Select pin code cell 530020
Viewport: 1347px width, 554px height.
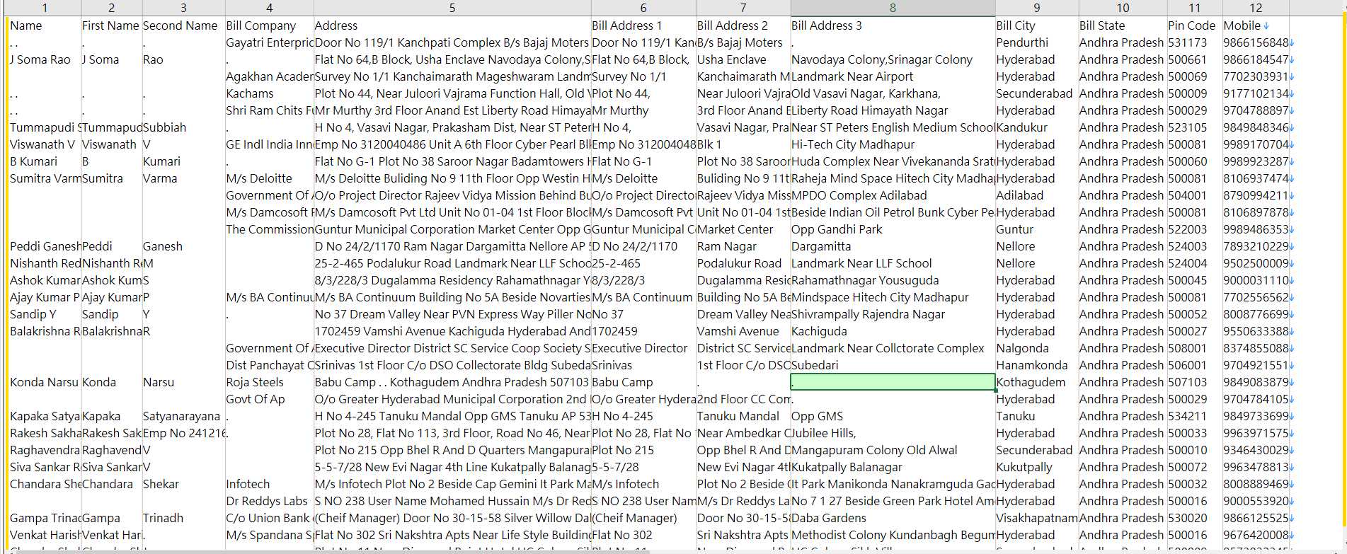pyautogui.click(x=1195, y=518)
